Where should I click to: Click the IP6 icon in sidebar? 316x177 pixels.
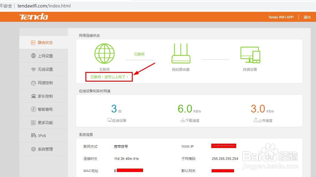coord(34,135)
